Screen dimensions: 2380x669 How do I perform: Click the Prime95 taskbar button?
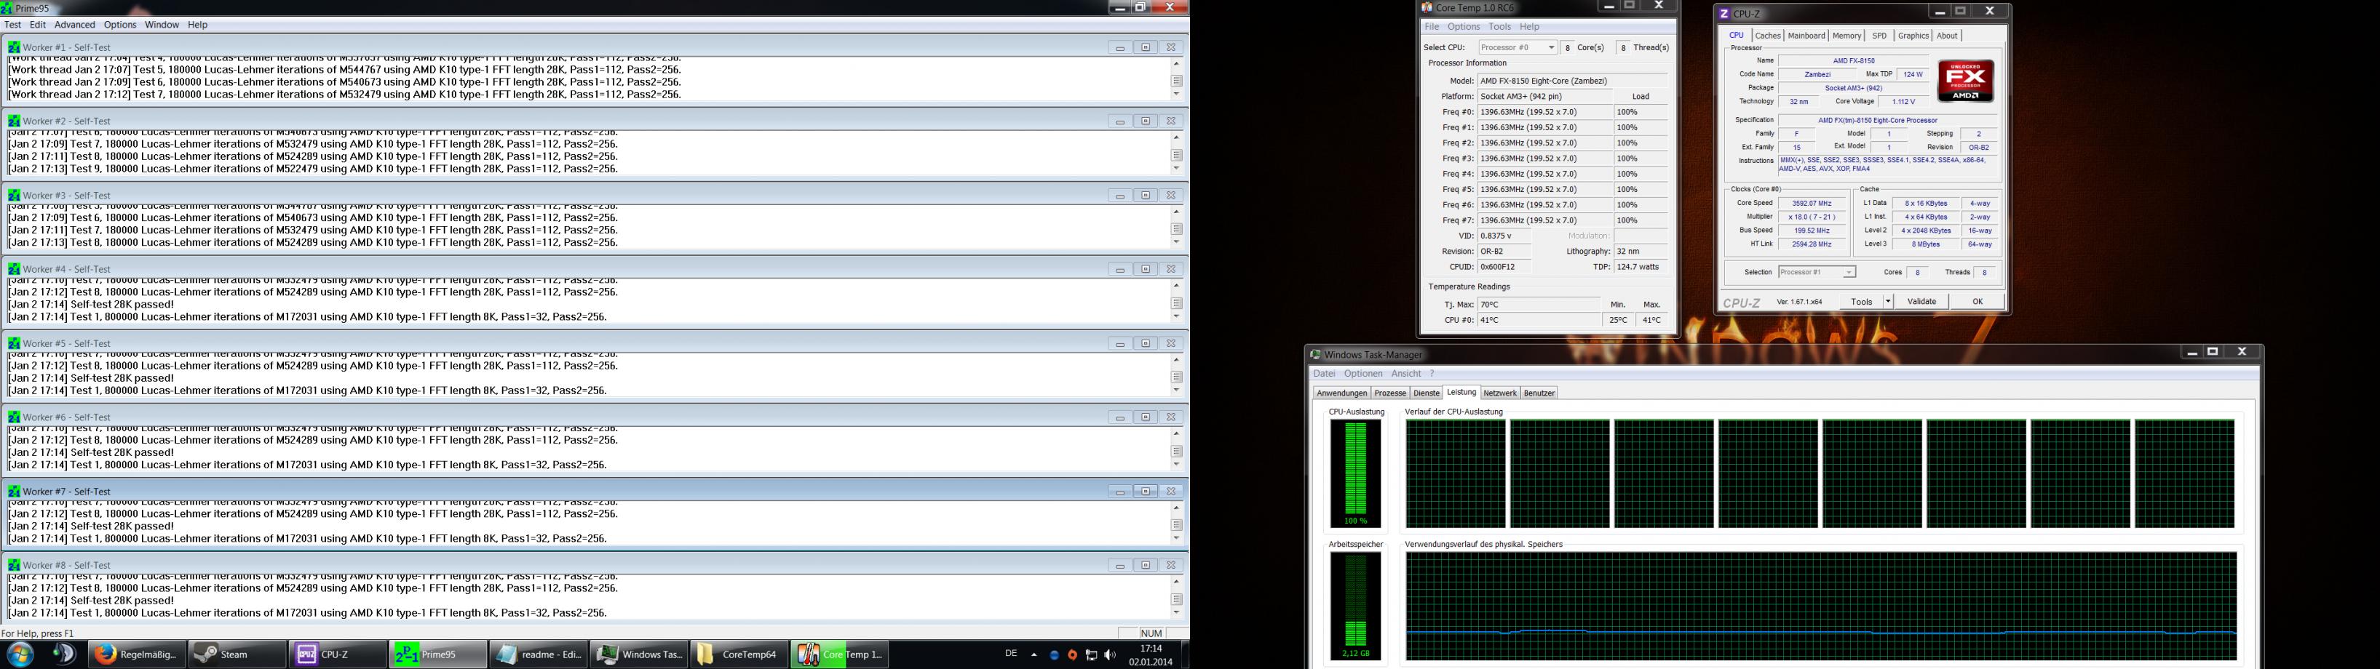(x=437, y=654)
